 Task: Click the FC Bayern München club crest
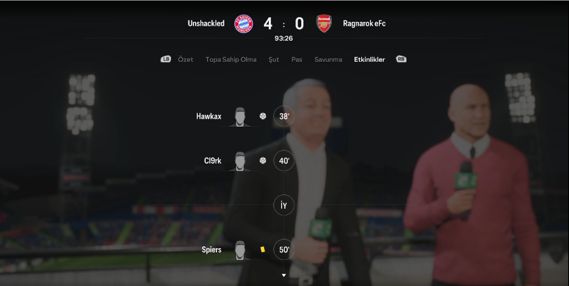pyautogui.click(x=244, y=24)
